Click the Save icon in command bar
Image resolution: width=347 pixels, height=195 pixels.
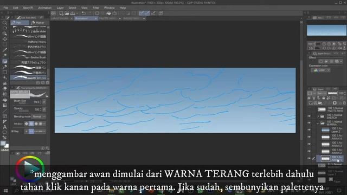tap(72, 14)
